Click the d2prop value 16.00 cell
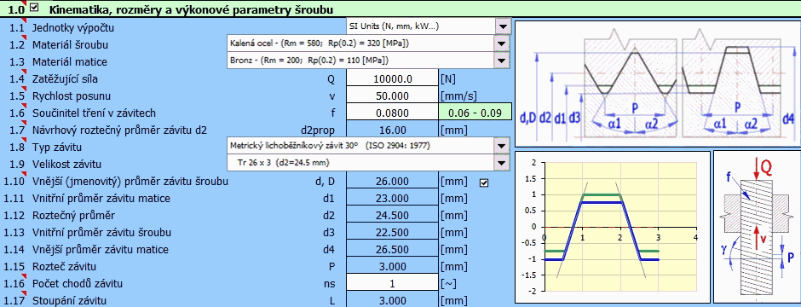This screenshot has height=307, width=801. point(392,130)
